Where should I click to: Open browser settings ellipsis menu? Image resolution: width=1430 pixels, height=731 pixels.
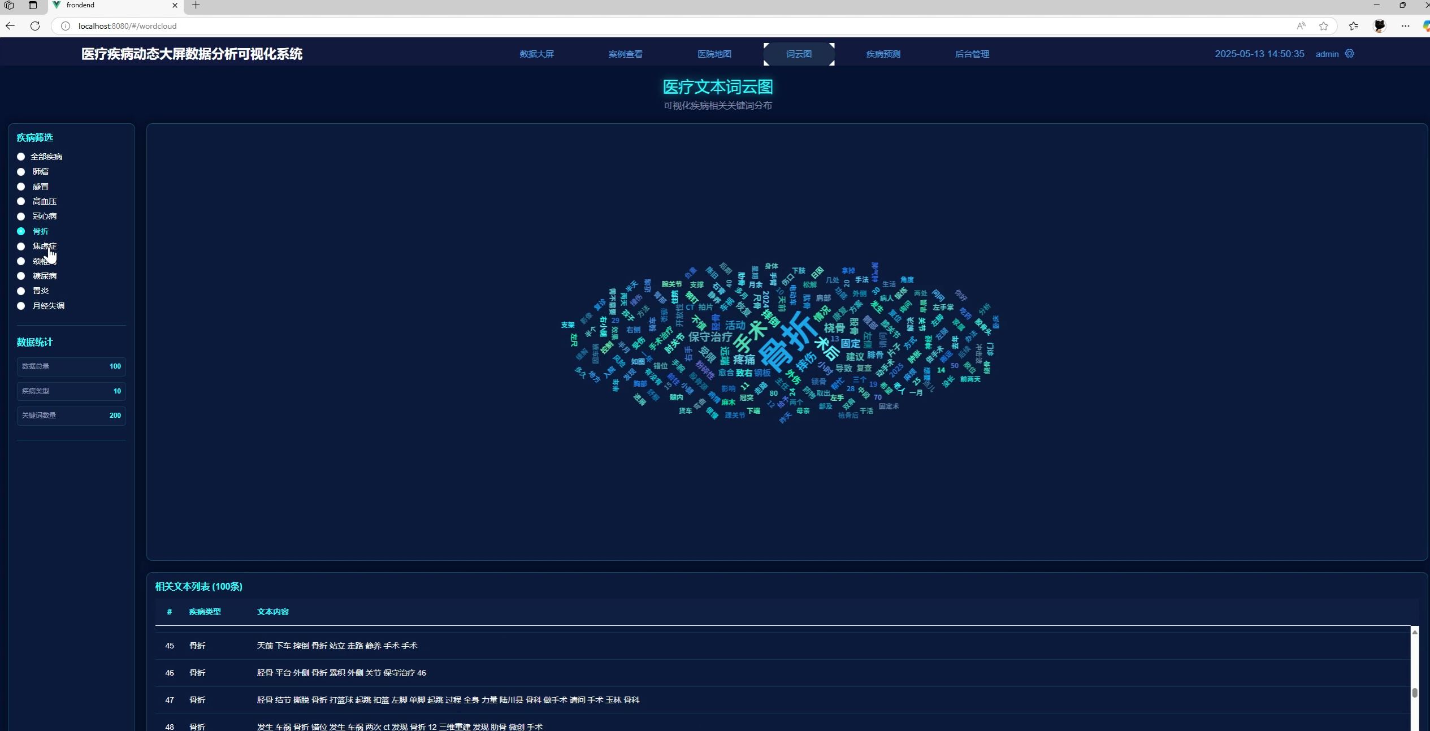click(x=1405, y=26)
